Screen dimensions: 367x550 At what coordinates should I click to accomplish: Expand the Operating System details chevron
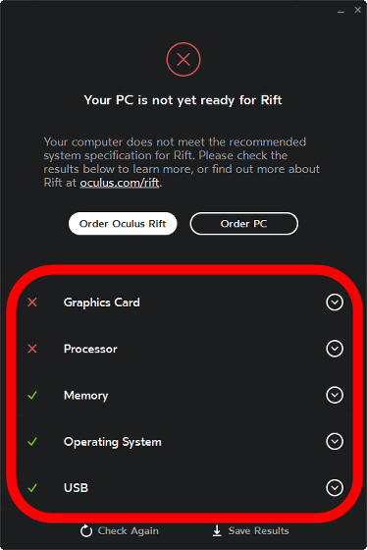click(x=335, y=441)
